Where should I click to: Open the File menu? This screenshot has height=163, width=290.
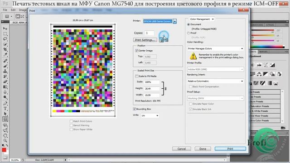click(5, 10)
